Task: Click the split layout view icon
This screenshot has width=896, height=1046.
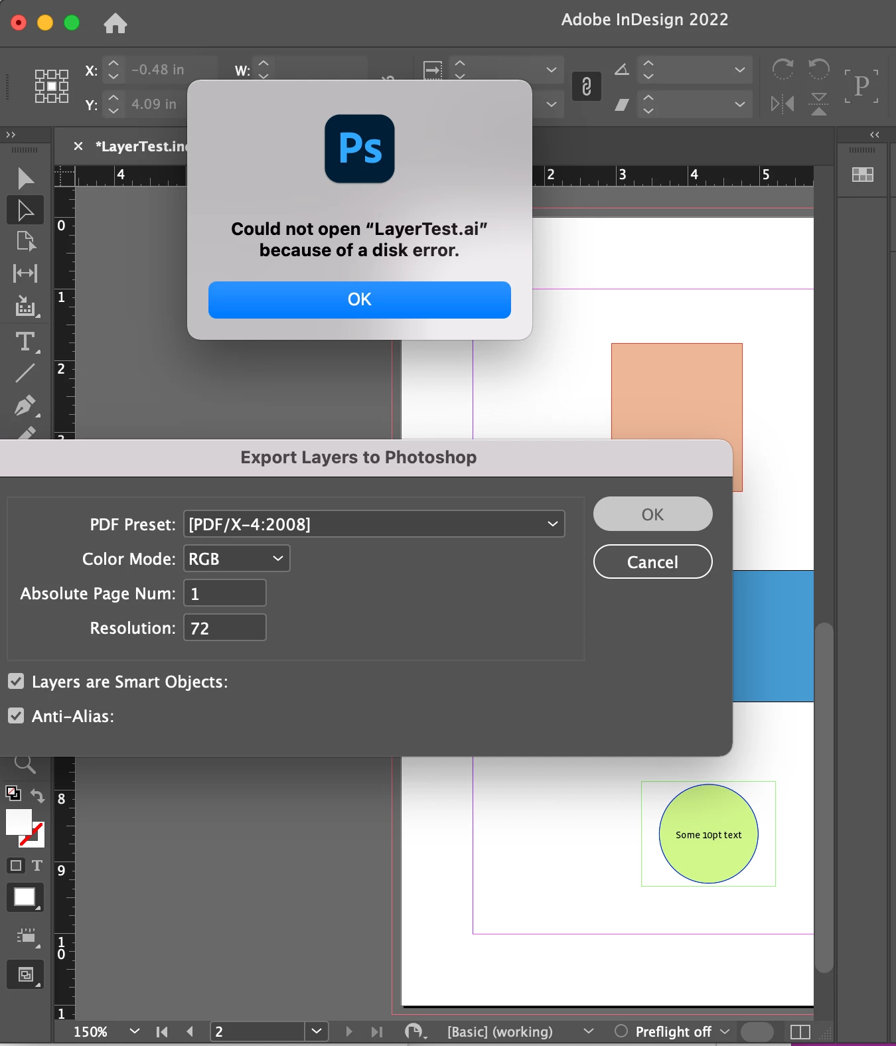Action: click(800, 1031)
